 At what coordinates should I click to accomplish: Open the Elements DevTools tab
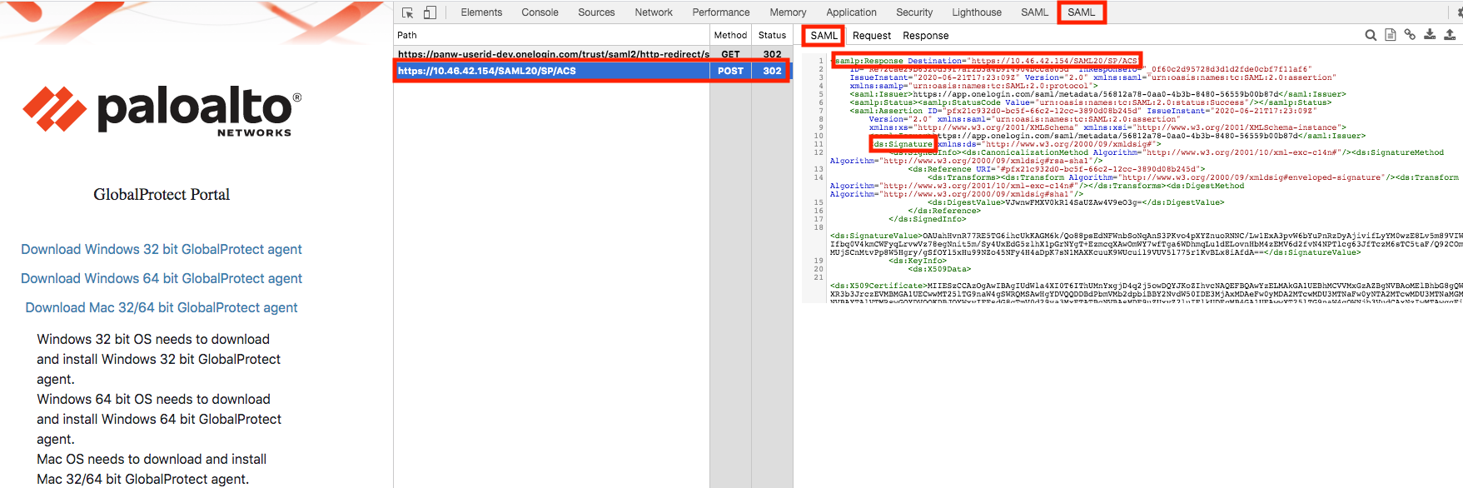(481, 12)
